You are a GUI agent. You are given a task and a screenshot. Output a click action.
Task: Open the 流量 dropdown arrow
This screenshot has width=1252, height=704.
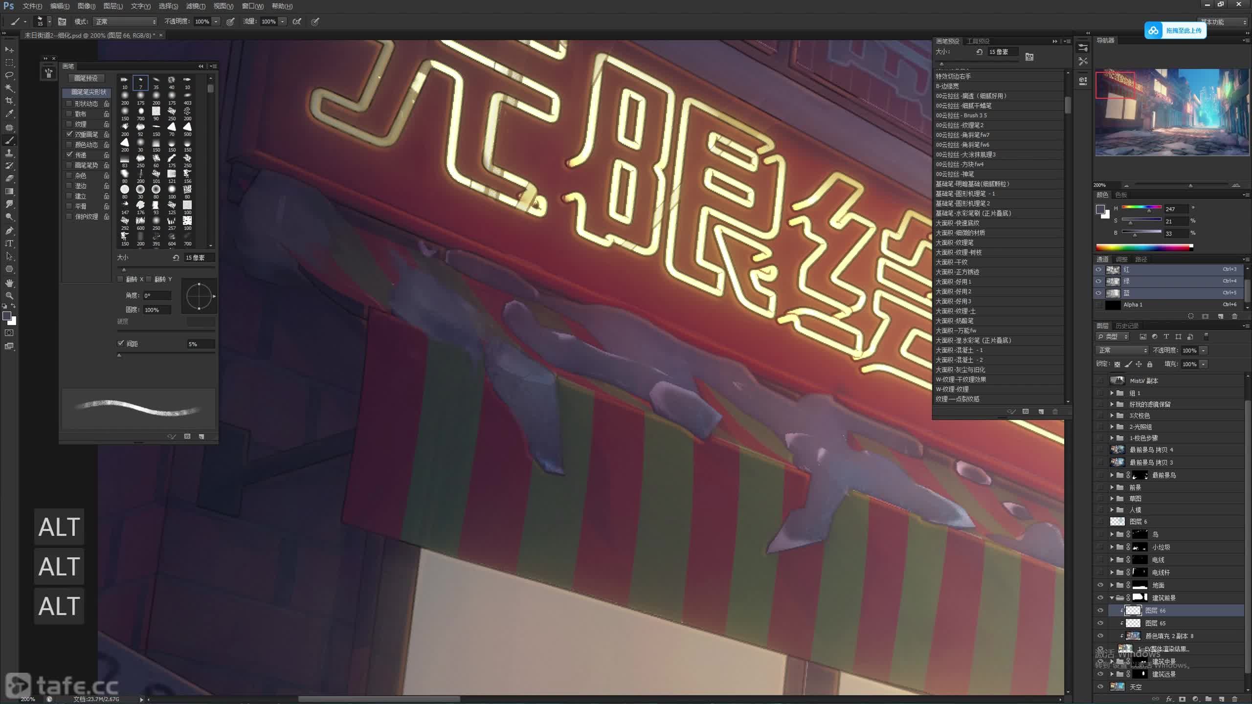pos(282,22)
